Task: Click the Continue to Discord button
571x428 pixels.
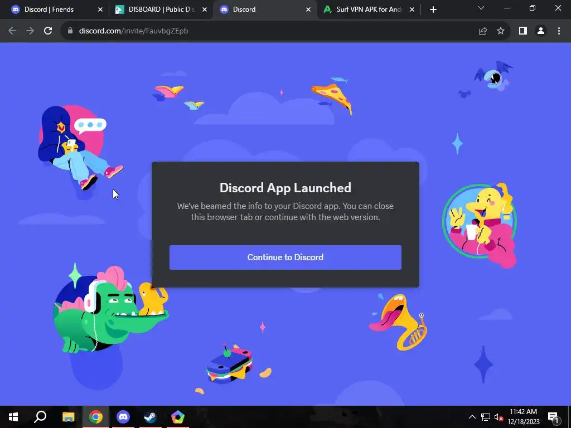Action: [x=285, y=257]
